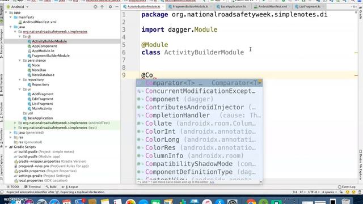Open the Terminal tool window
This screenshot has width=363, height=204.
pos(32,186)
